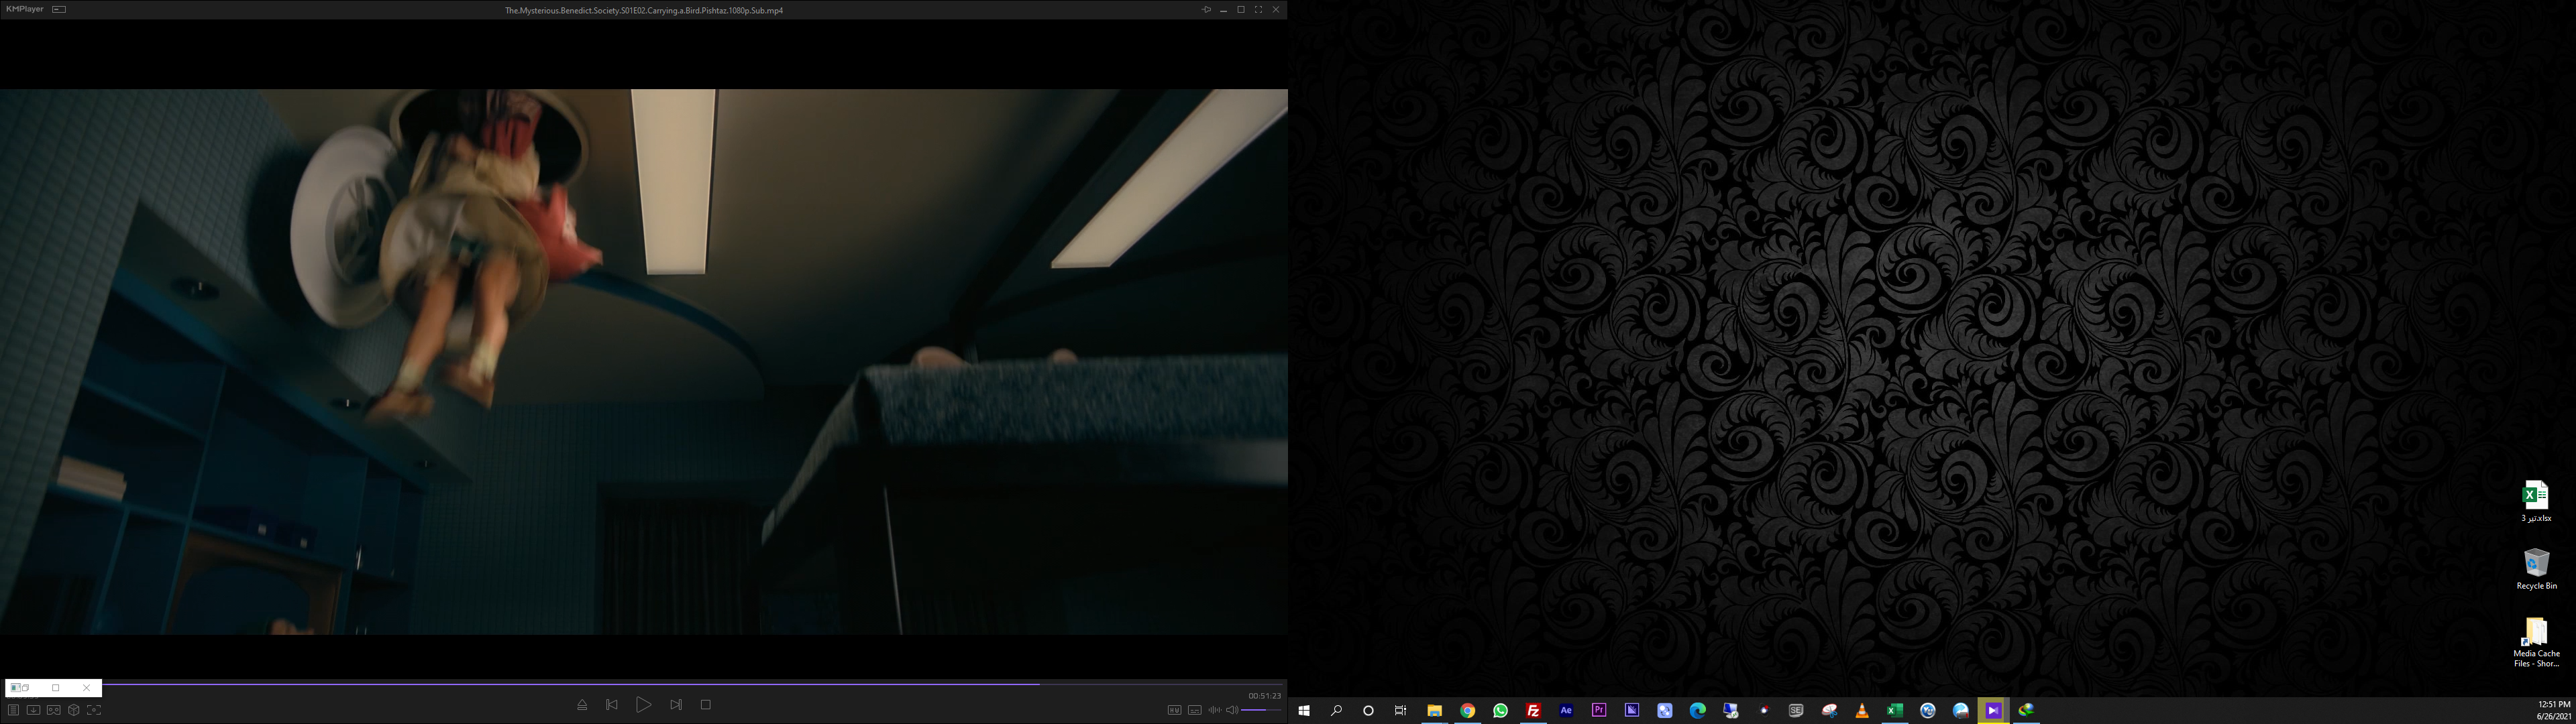Image resolution: width=2576 pixels, height=724 pixels.
Task: Click the eject/open file button
Action: click(582, 705)
